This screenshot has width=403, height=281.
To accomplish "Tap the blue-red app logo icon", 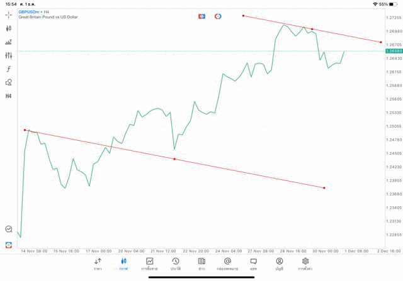I will click(x=9, y=245).
